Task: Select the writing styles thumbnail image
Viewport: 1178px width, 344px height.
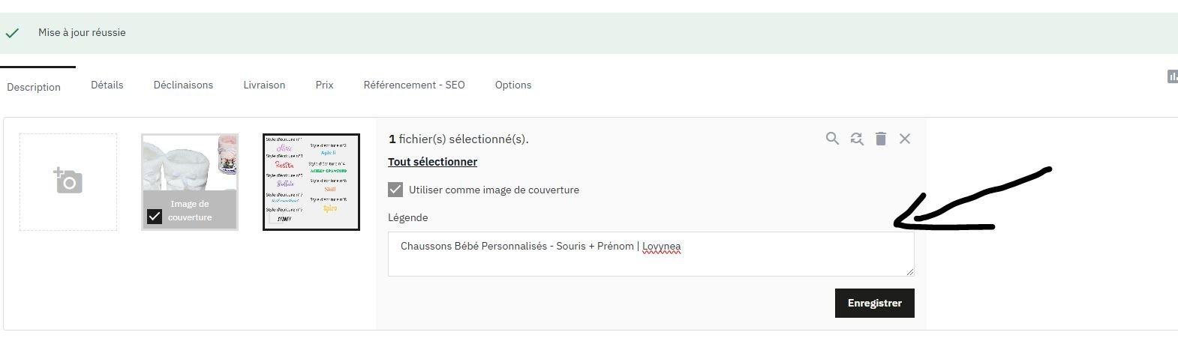Action: point(311,182)
